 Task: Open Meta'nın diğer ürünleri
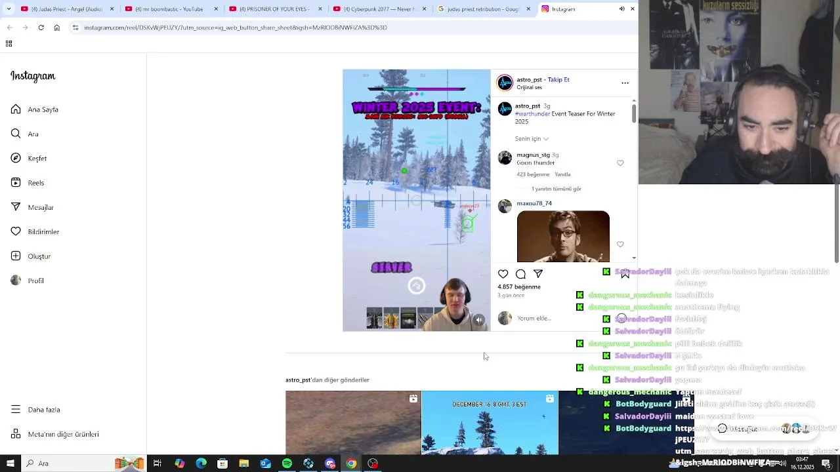pos(54,434)
